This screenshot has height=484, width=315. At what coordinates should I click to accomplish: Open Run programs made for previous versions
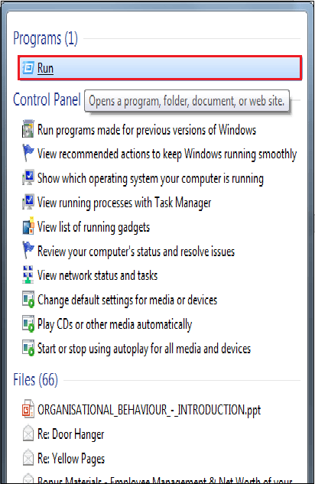pos(147,130)
